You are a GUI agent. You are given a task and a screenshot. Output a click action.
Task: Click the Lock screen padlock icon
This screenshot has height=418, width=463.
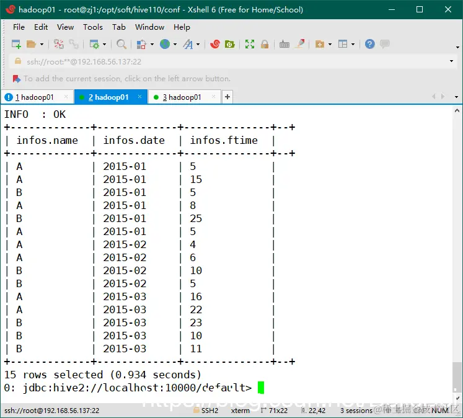(x=265, y=44)
